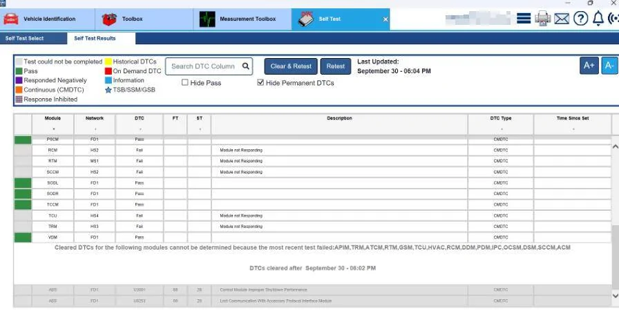This screenshot has width=619, height=311.
Task: Open the DTC Type column filter arrow
Action: (502, 129)
